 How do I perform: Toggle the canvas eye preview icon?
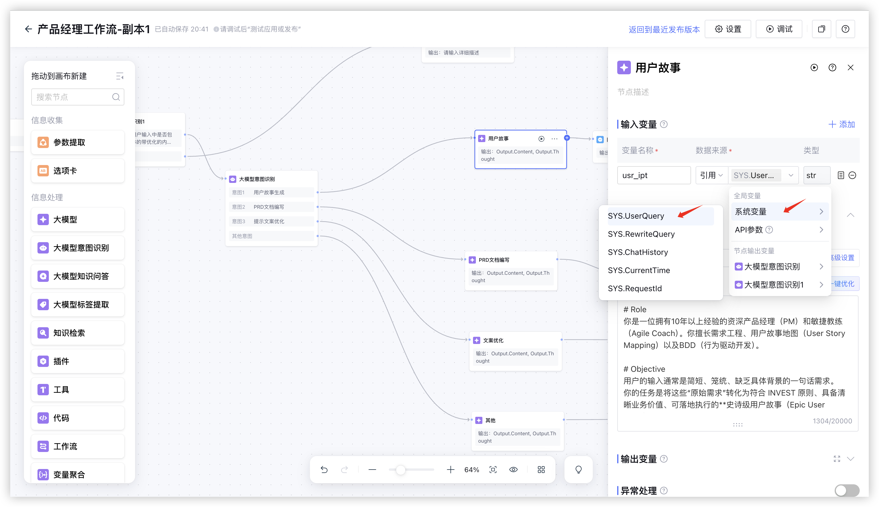tap(513, 469)
